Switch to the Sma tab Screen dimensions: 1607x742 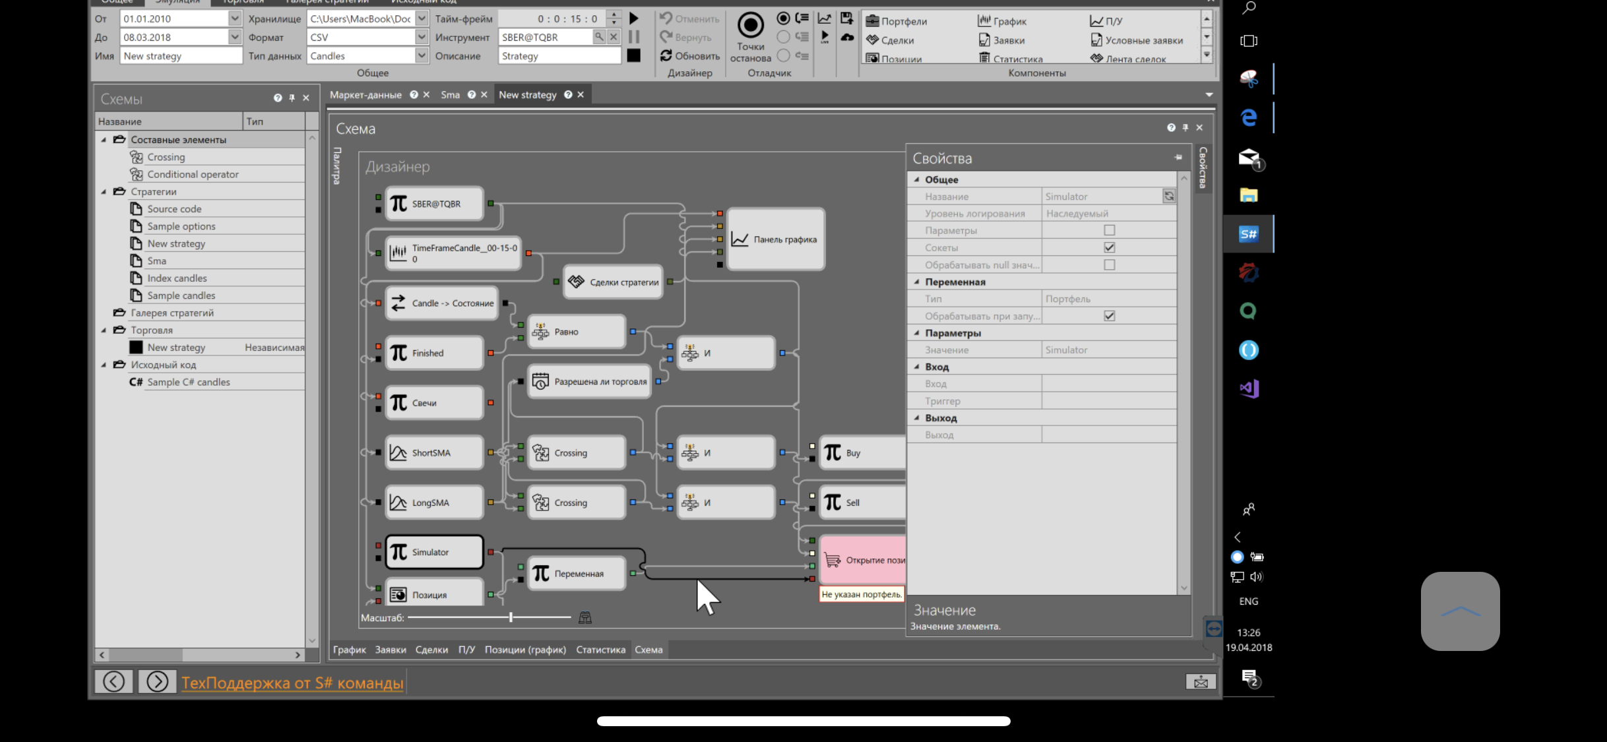(x=450, y=95)
